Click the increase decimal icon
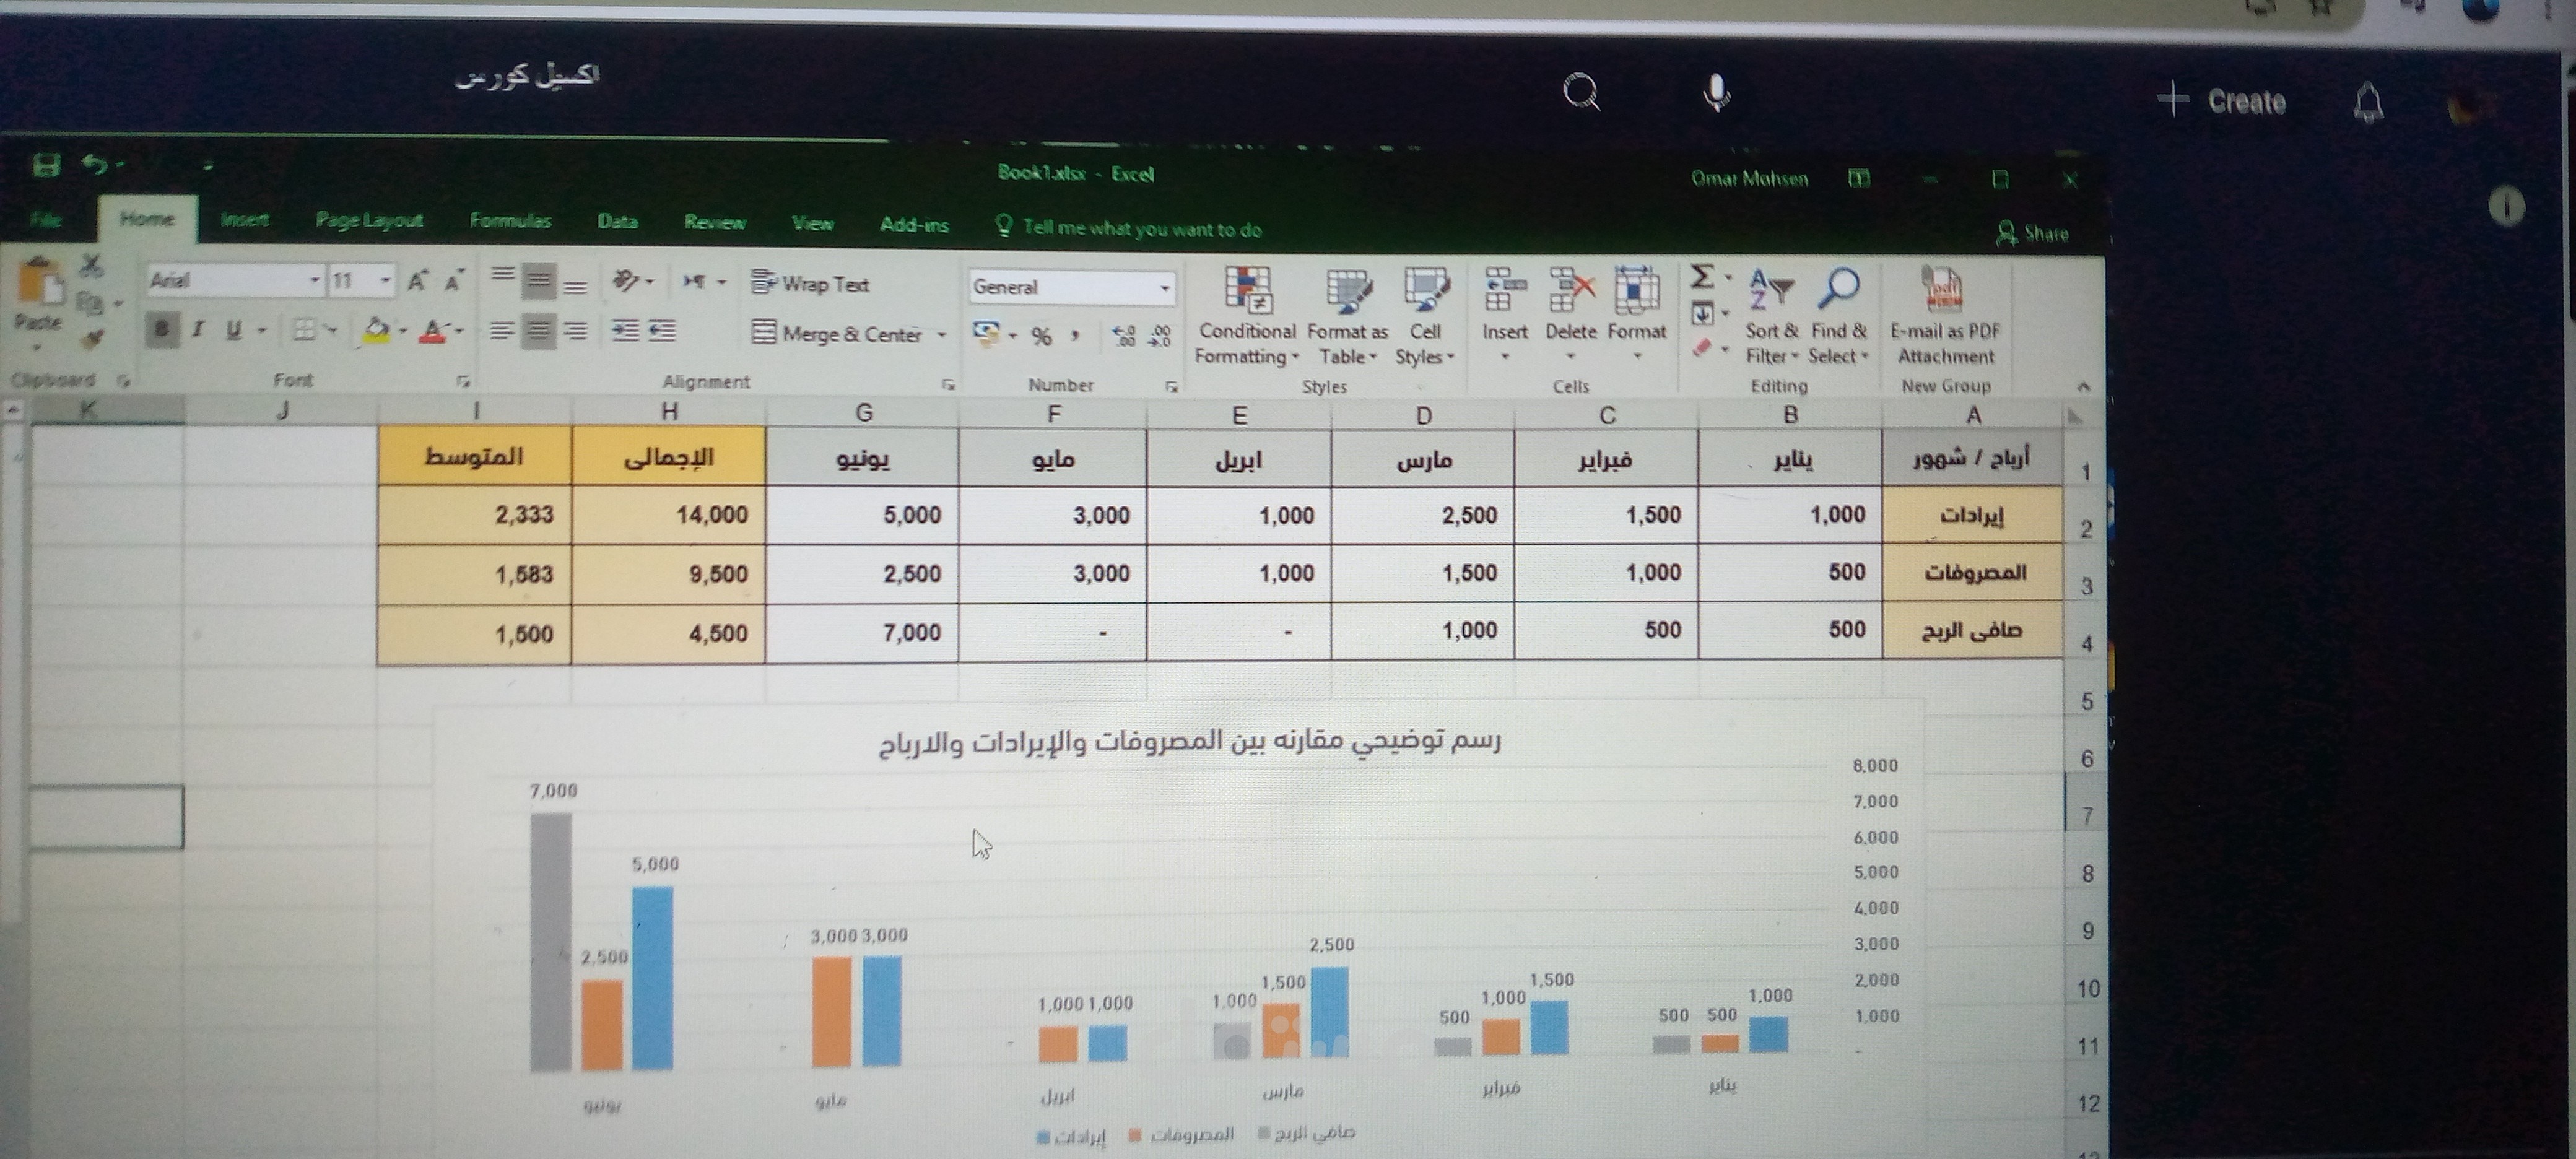 tap(1123, 337)
